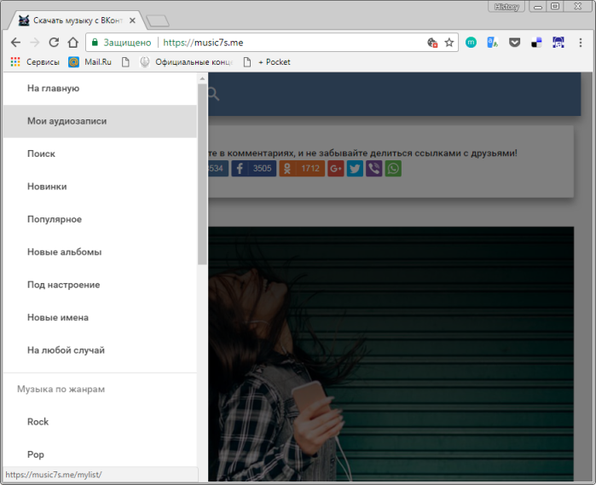This screenshot has height=485, width=596.
Task: Share via Twitter bird button
Action: tap(355, 169)
